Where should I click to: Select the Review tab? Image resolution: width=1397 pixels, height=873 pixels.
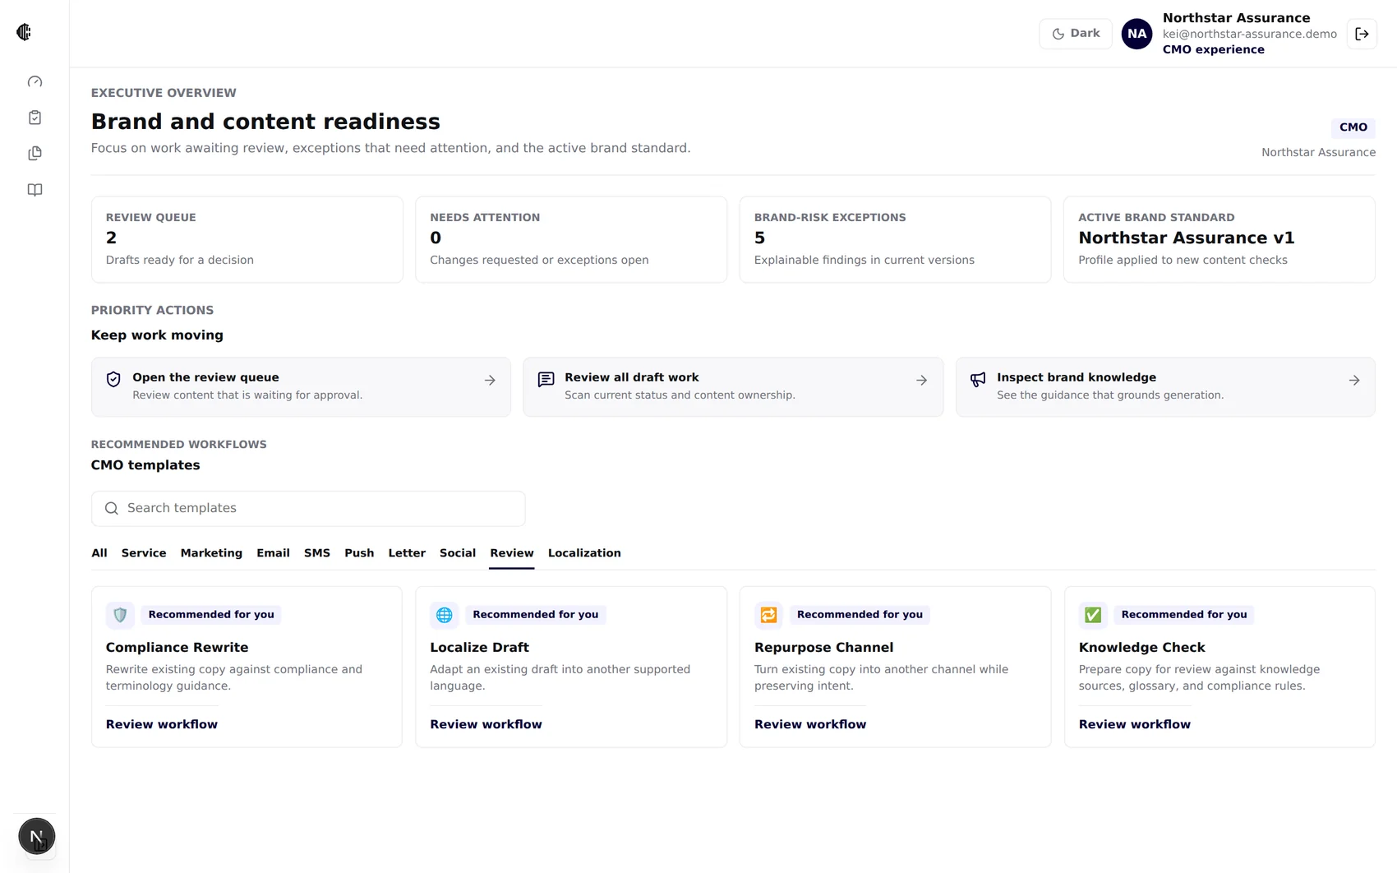512,553
